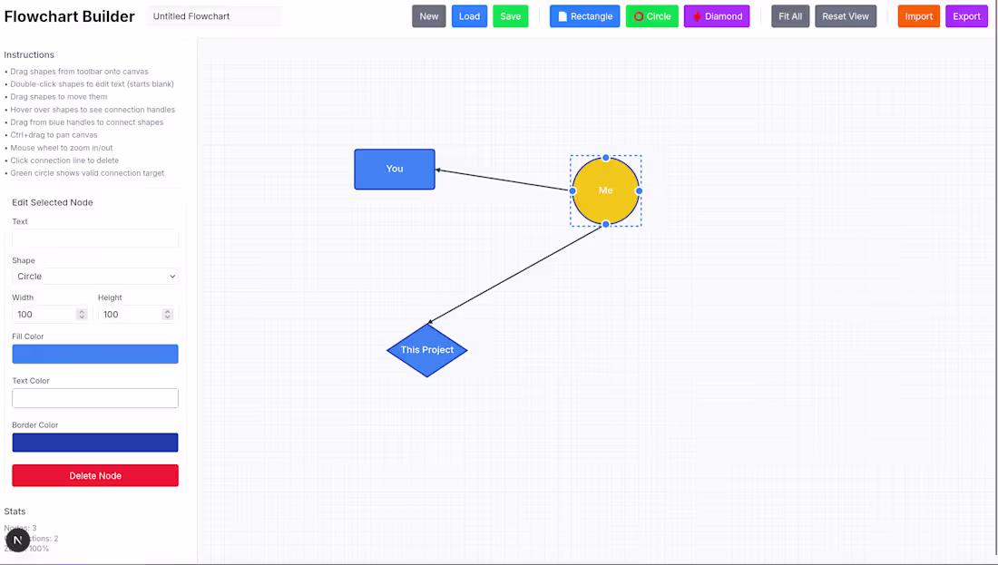Save the flowchart with the Save button
Screen dimensions: 998x565
[511, 16]
